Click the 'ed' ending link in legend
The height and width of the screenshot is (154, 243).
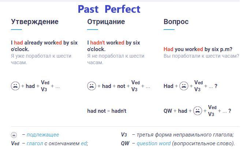tap(84, 143)
